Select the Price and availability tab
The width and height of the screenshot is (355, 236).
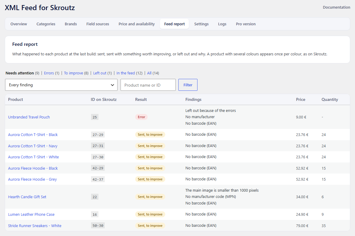137,24
